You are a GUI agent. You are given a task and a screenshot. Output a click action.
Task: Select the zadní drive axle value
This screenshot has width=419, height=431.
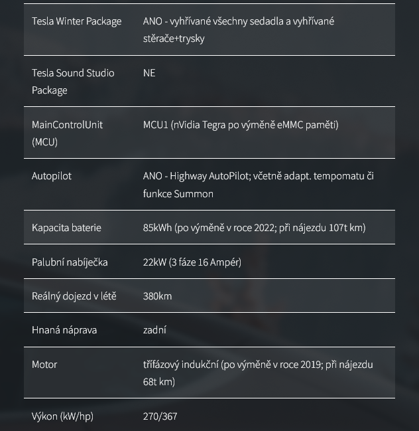coord(154,330)
